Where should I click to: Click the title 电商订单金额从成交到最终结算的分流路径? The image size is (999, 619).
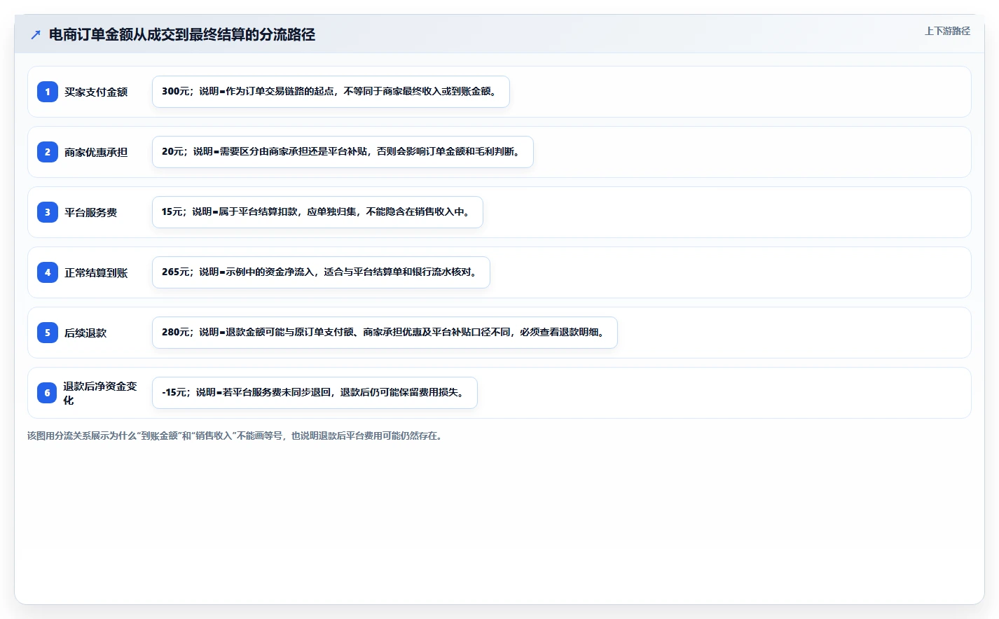182,34
